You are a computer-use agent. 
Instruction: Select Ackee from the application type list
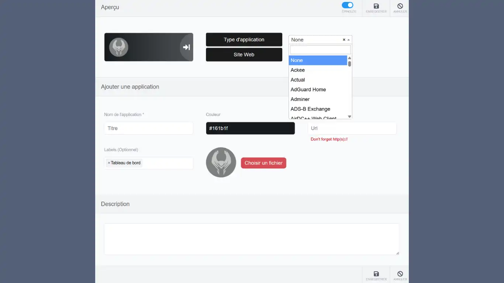298,70
